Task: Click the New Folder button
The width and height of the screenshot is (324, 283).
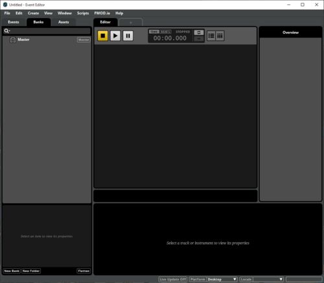Action: (x=31, y=271)
